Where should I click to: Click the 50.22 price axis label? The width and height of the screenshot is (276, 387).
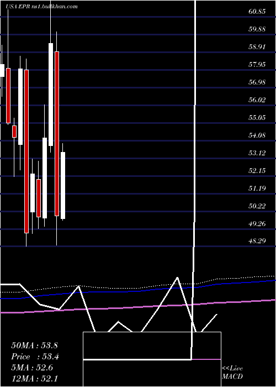(x=257, y=206)
